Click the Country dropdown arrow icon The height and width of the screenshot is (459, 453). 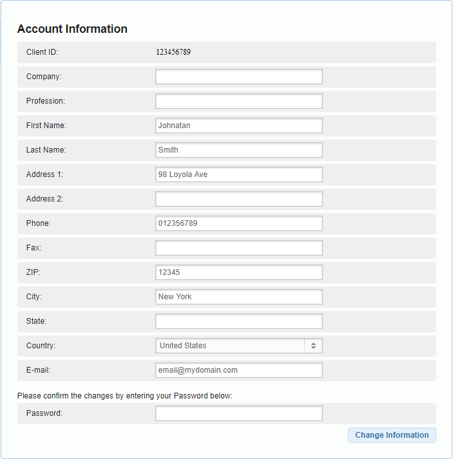pyautogui.click(x=313, y=346)
